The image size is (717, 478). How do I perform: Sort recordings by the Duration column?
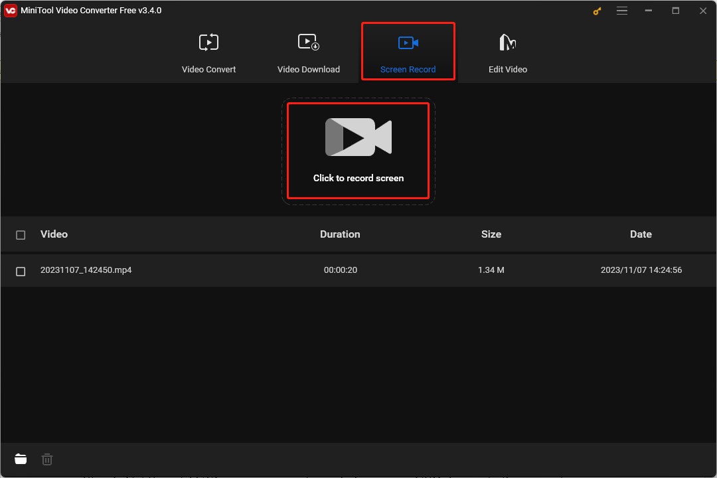(340, 234)
